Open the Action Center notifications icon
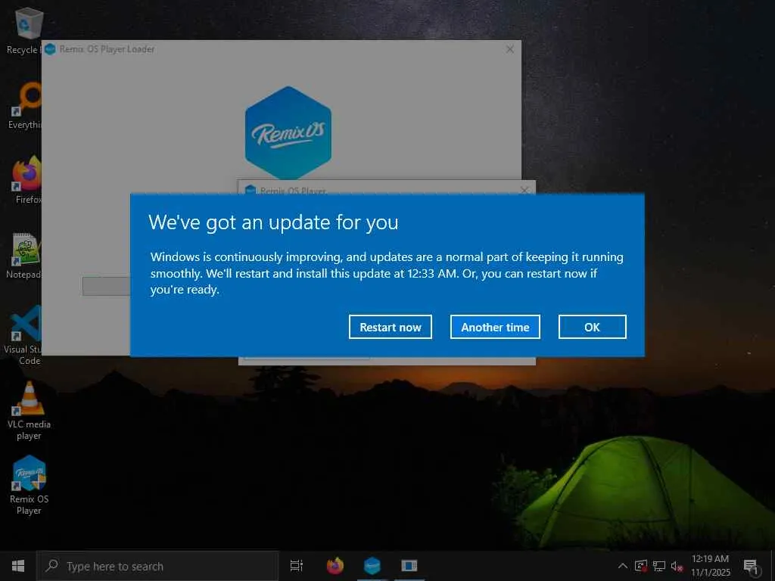The height and width of the screenshot is (581, 775). [751, 566]
